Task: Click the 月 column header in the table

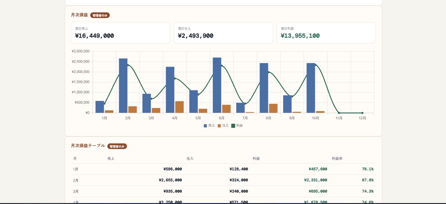Action: (x=75, y=159)
